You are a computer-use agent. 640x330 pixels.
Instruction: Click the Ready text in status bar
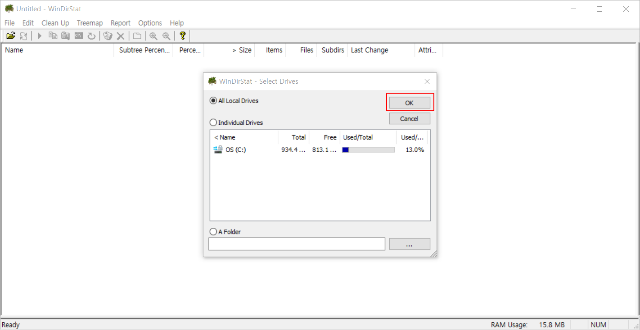(11, 325)
